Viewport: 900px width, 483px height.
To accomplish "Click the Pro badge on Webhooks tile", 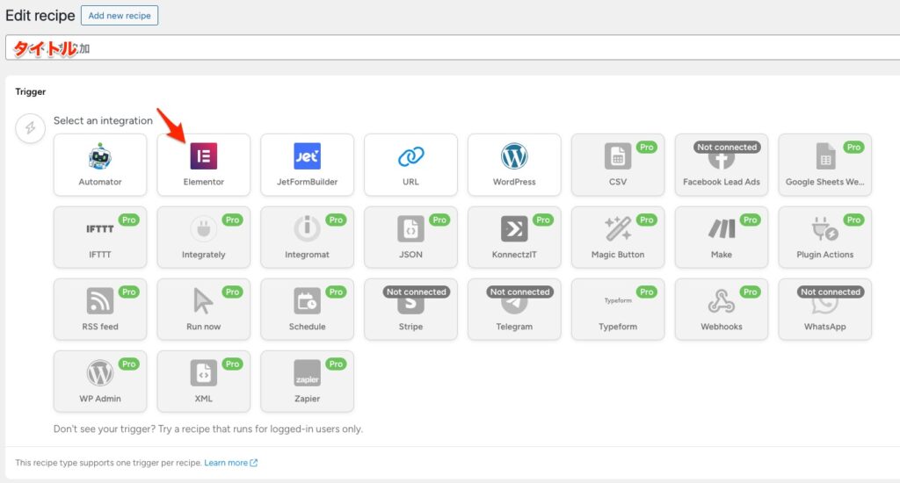I will [x=751, y=292].
